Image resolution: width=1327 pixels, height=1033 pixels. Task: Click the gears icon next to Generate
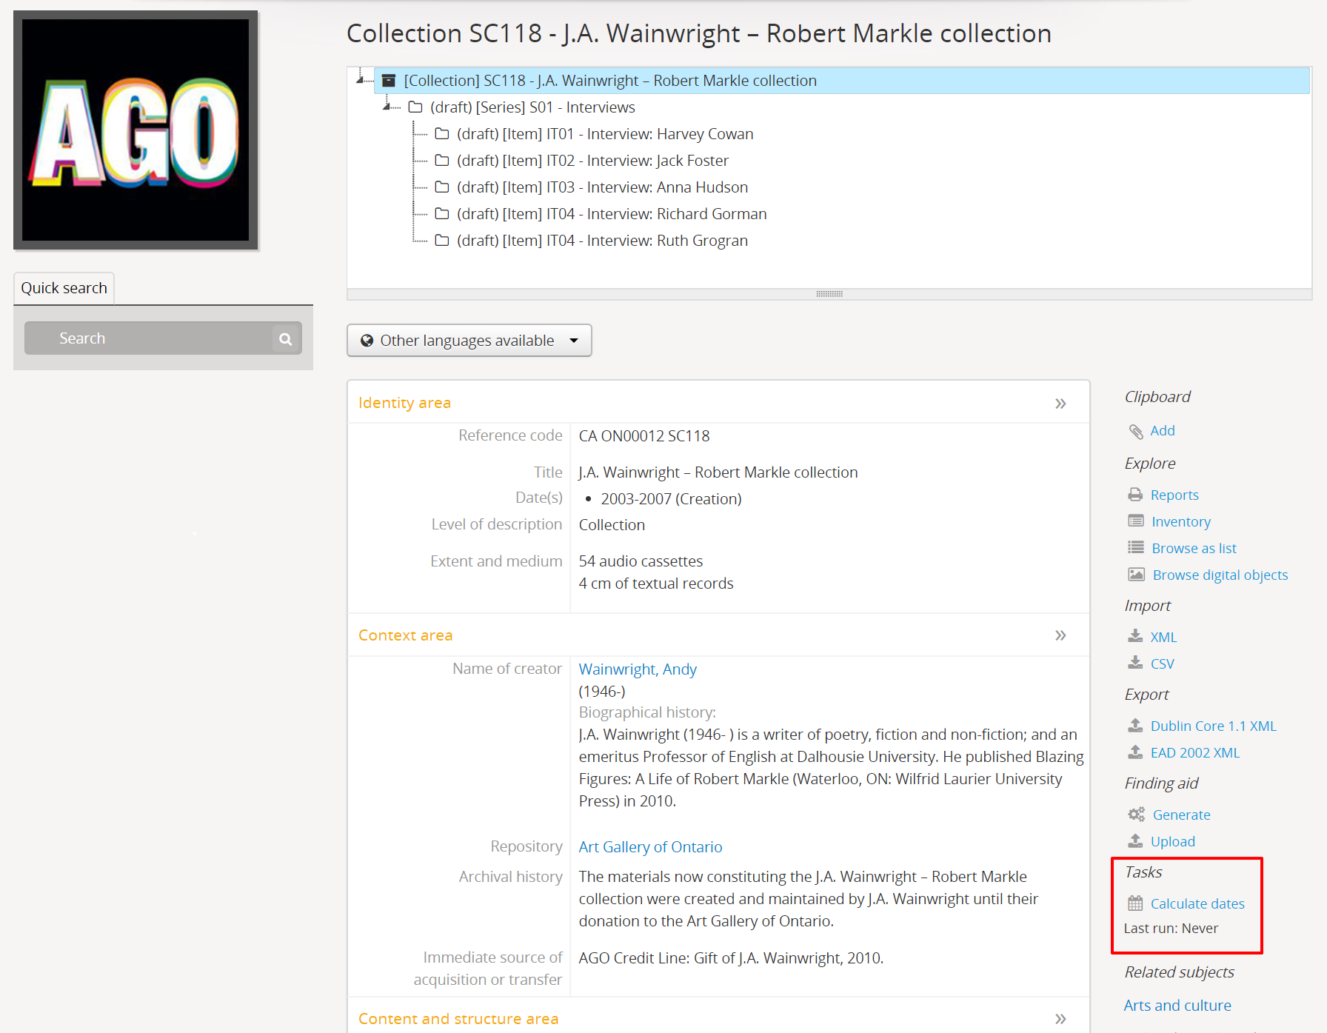(x=1136, y=815)
